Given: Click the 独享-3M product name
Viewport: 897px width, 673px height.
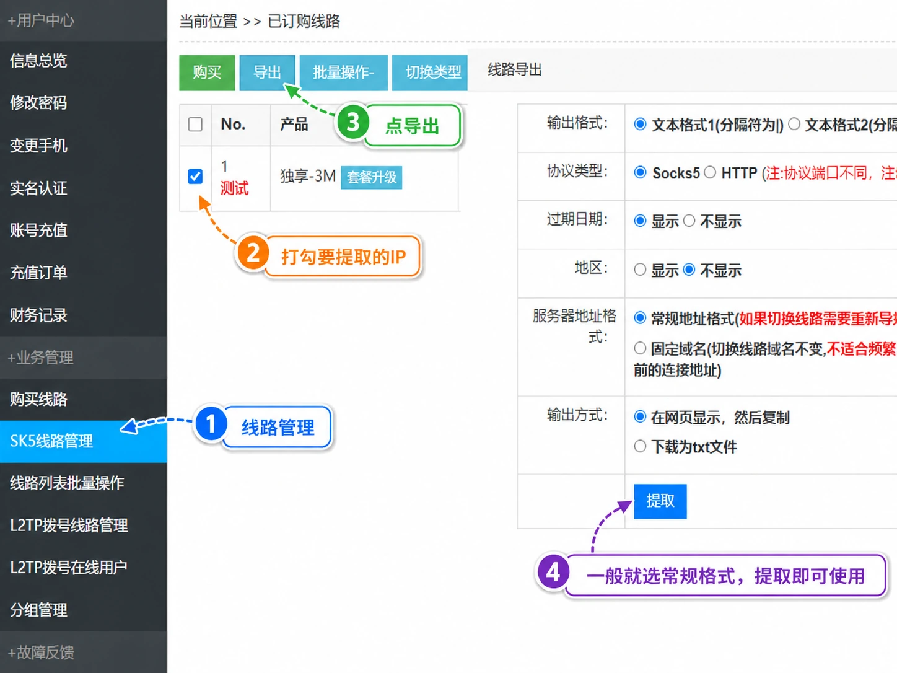Looking at the screenshot, I should click(308, 177).
